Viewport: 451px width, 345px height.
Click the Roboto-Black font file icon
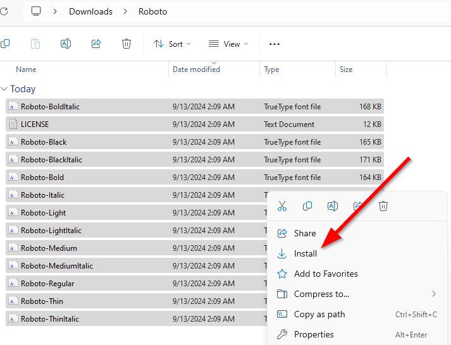pyautogui.click(x=13, y=142)
